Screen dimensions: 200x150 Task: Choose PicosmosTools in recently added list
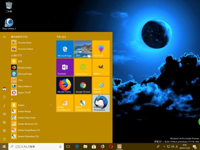coord(25,43)
